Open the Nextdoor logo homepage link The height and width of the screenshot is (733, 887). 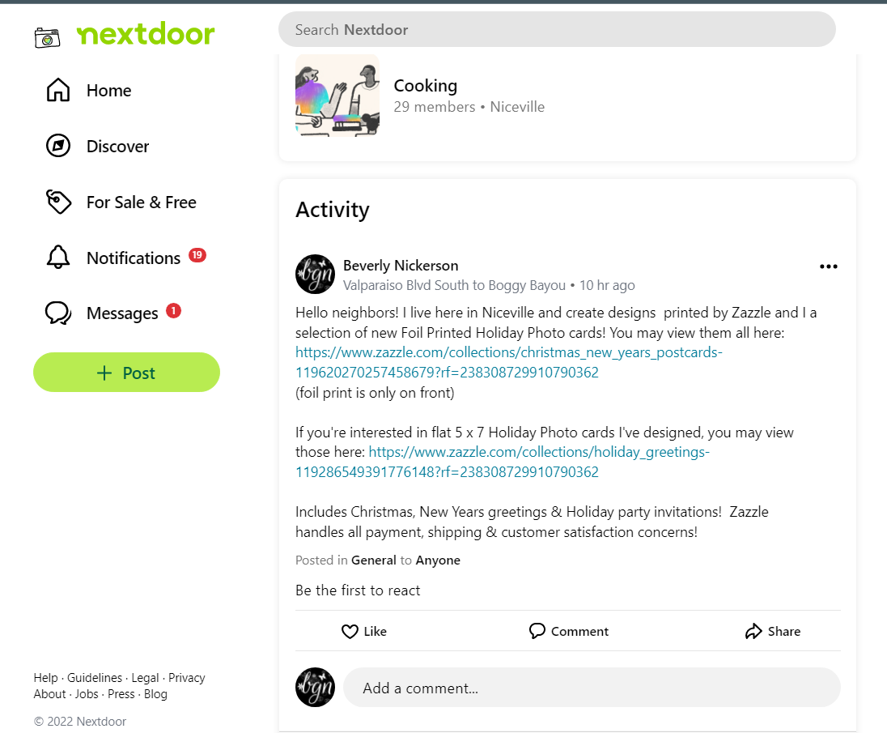click(x=146, y=34)
